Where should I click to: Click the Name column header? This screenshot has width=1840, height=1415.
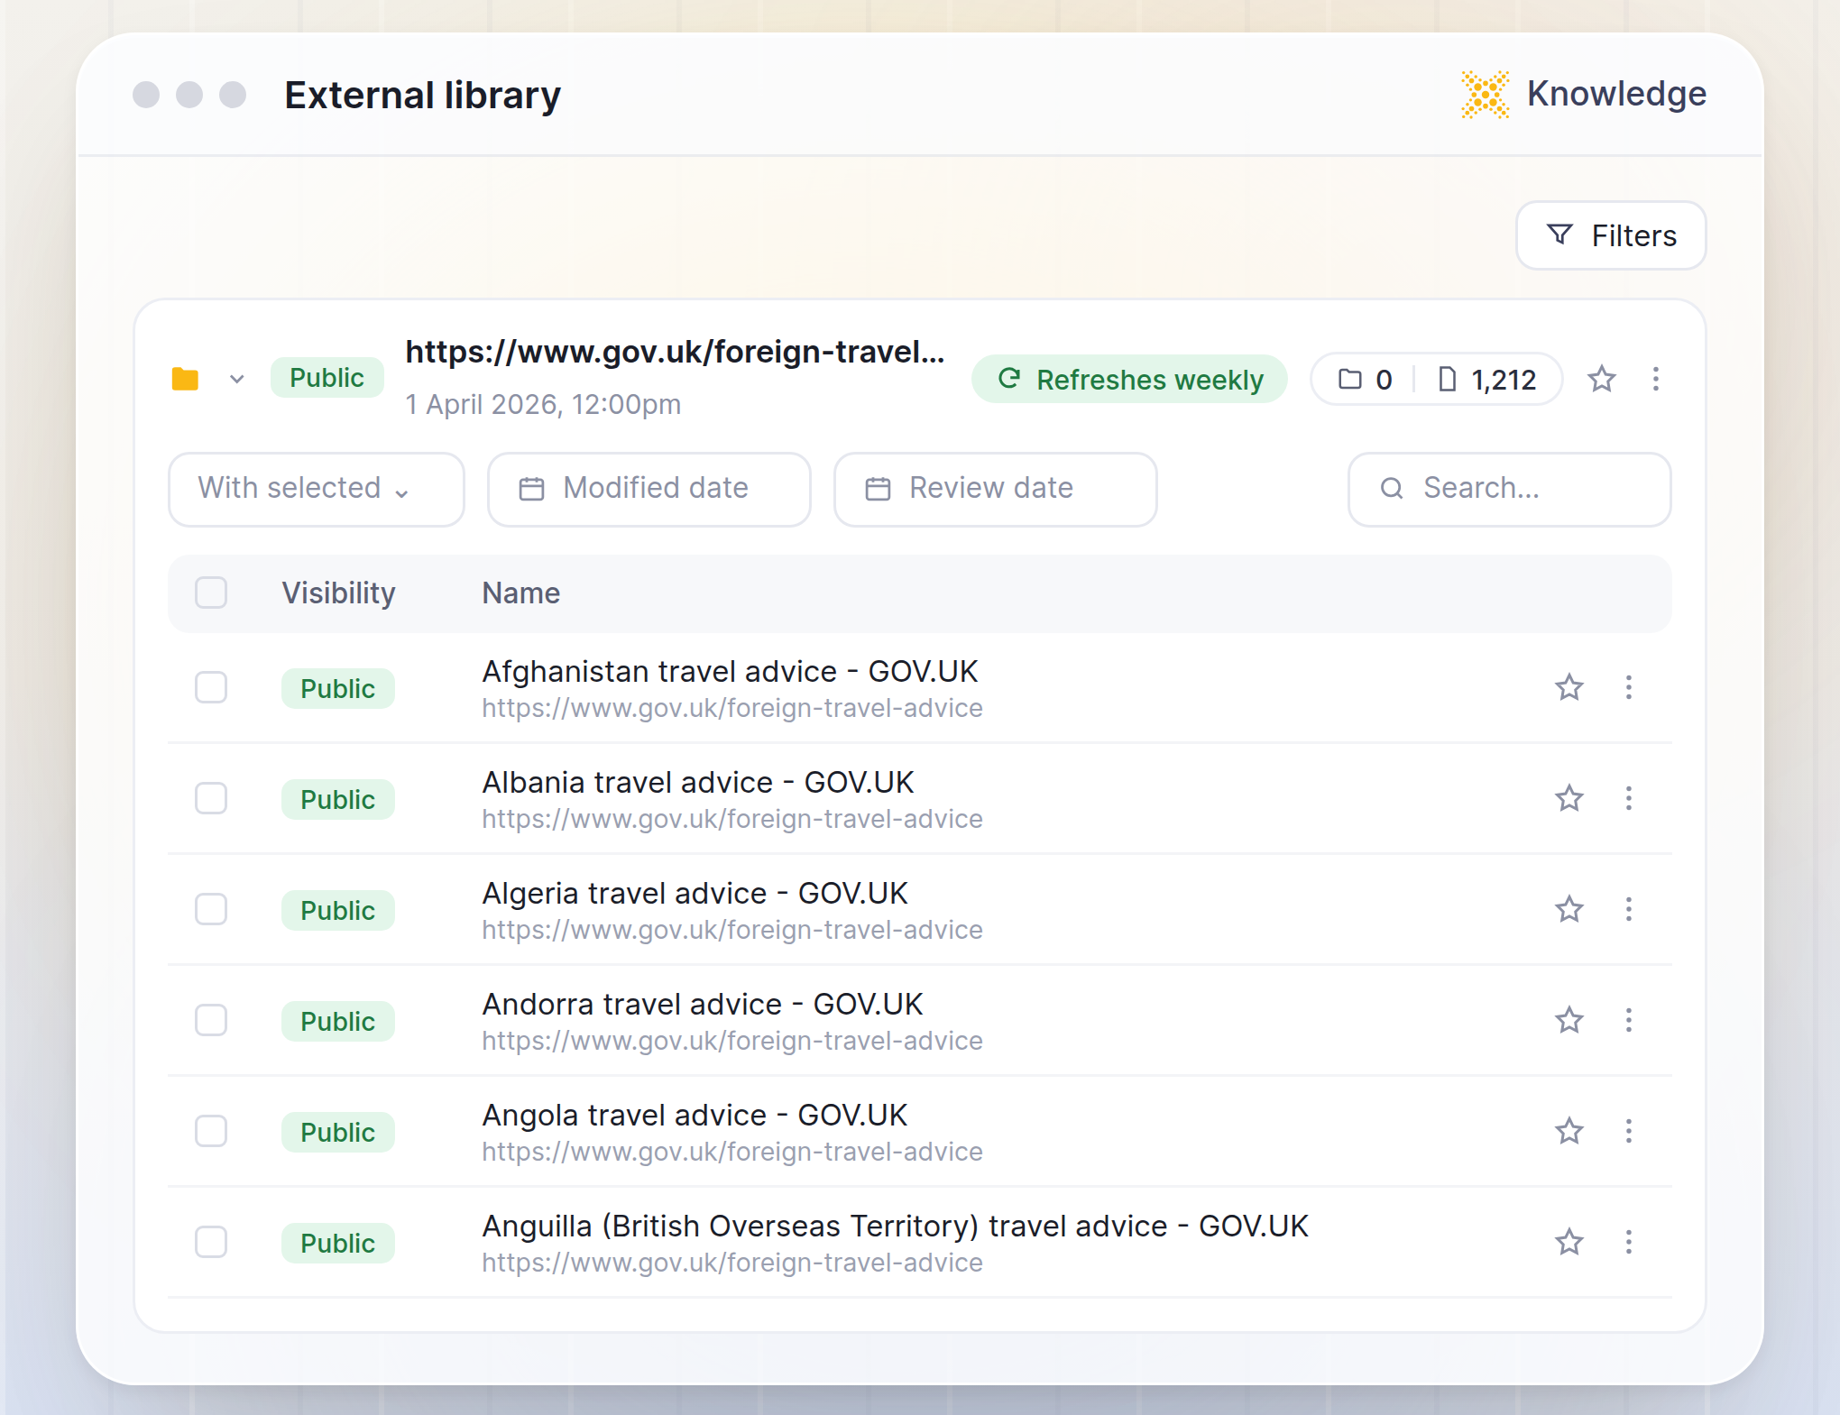[x=521, y=593]
